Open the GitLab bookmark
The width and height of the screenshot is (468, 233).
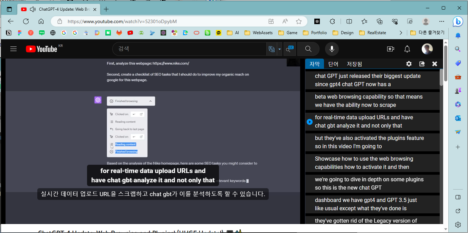[119, 33]
